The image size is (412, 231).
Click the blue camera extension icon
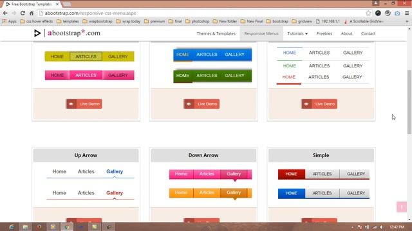click(397, 13)
